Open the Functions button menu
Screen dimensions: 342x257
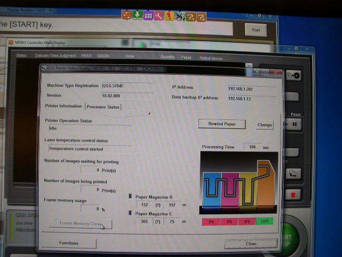(x=69, y=243)
